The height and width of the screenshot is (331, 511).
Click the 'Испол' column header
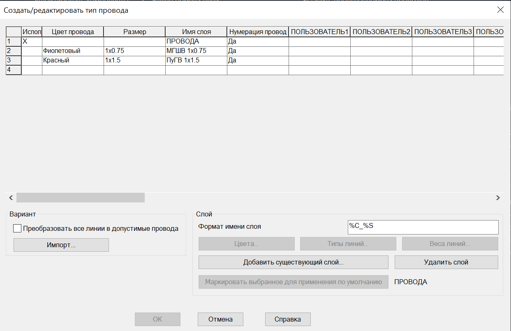coord(32,32)
